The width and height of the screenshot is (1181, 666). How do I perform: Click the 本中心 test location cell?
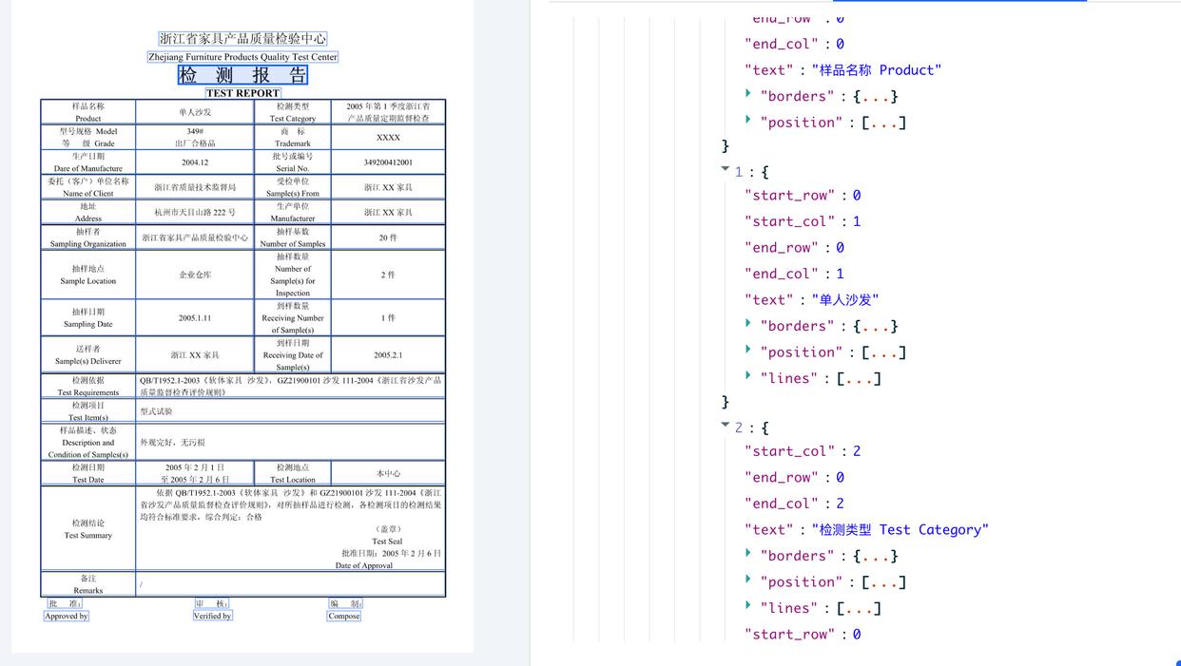pos(388,473)
